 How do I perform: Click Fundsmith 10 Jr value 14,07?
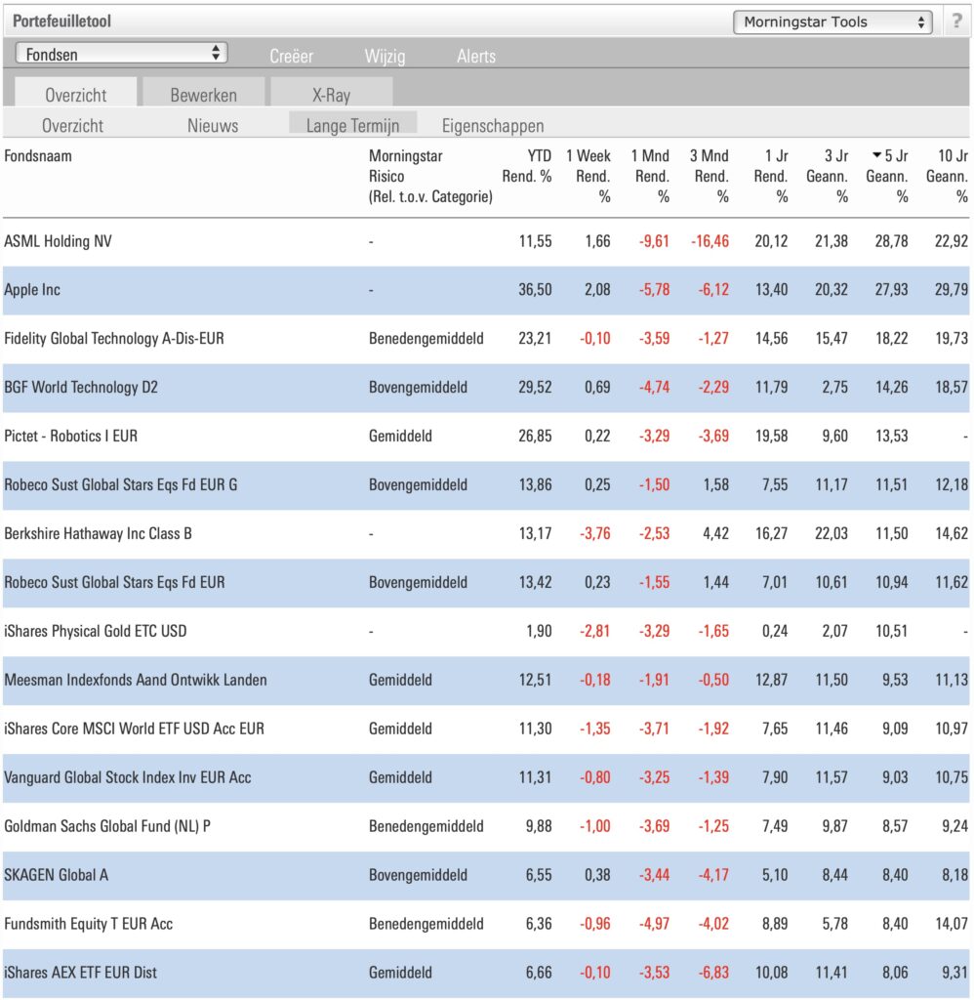pyautogui.click(x=951, y=924)
